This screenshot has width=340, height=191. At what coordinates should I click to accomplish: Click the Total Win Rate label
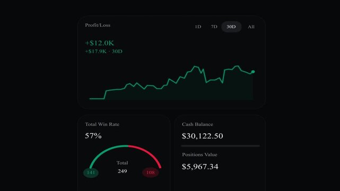tap(102, 124)
